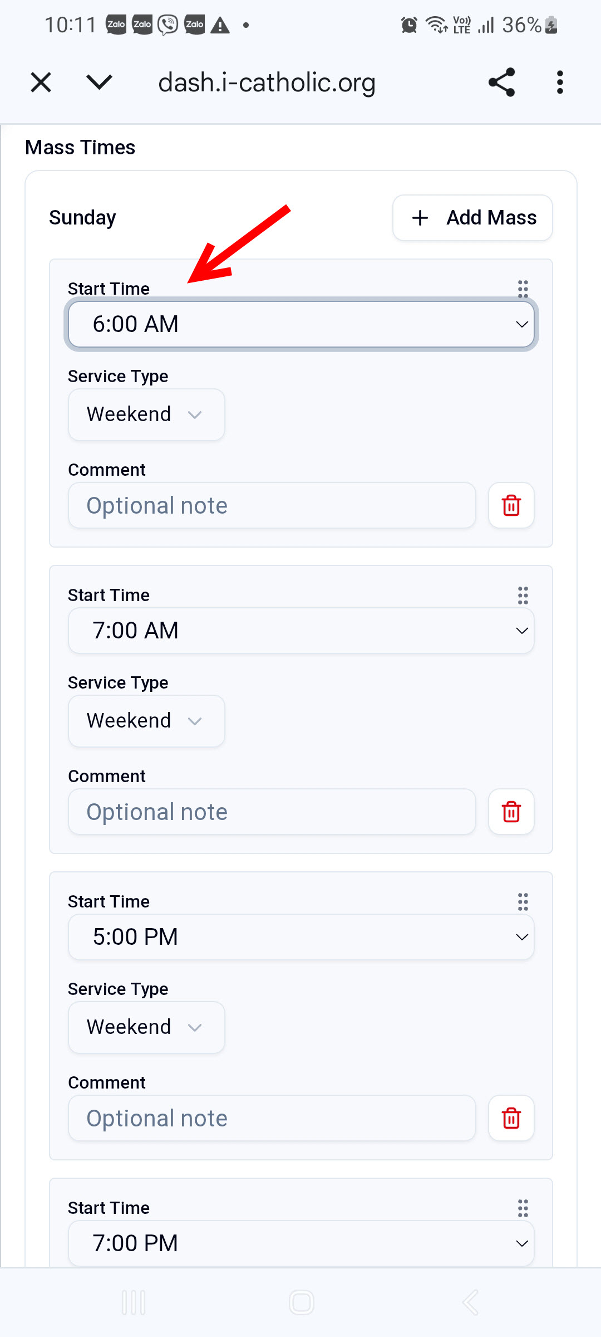Change Service Type for 6:00 AM mass
The image size is (601, 1337).
tap(146, 414)
